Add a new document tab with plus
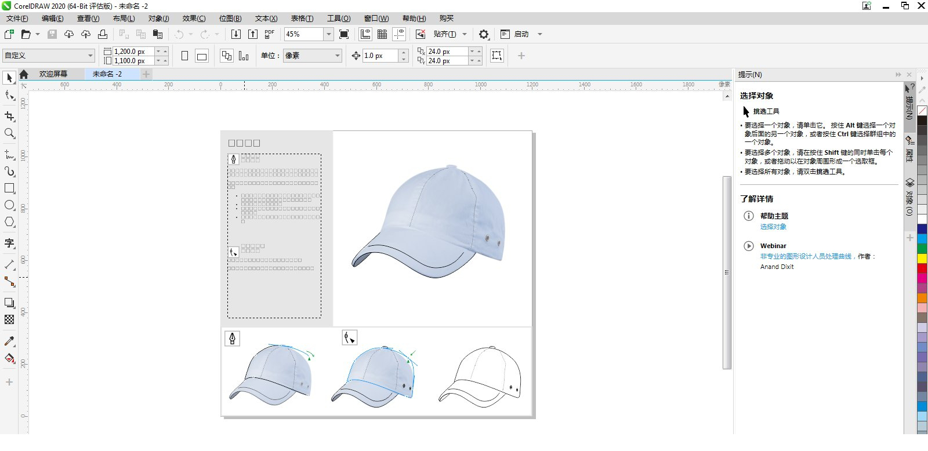Image resolution: width=928 pixels, height=451 pixels. click(x=146, y=74)
